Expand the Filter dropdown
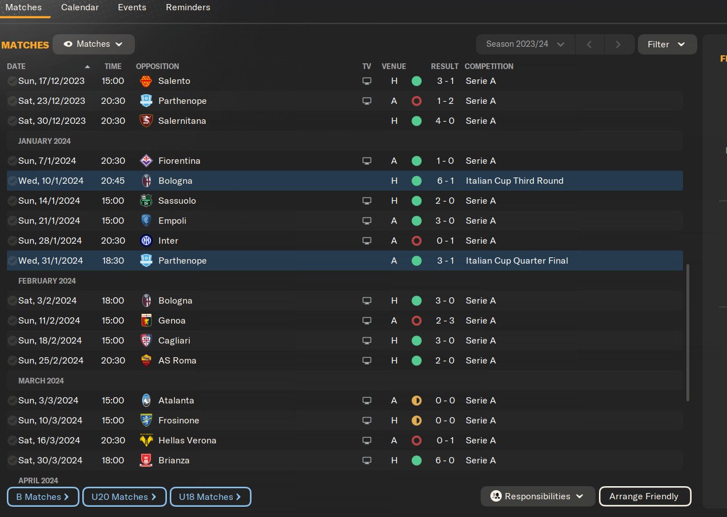Image resolution: width=727 pixels, height=517 pixels. pyautogui.click(x=666, y=44)
